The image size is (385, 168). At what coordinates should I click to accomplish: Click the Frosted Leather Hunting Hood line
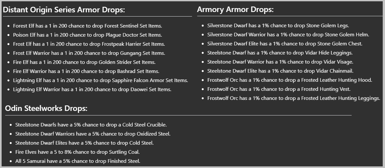[x=290, y=80]
